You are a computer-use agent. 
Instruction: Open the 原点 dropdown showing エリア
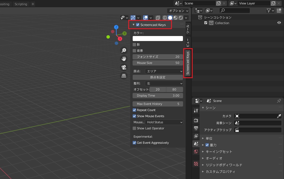(164, 71)
